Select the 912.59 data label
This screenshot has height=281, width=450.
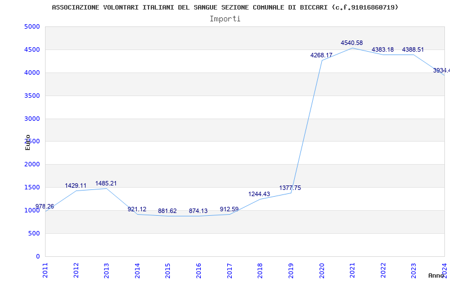point(229,210)
